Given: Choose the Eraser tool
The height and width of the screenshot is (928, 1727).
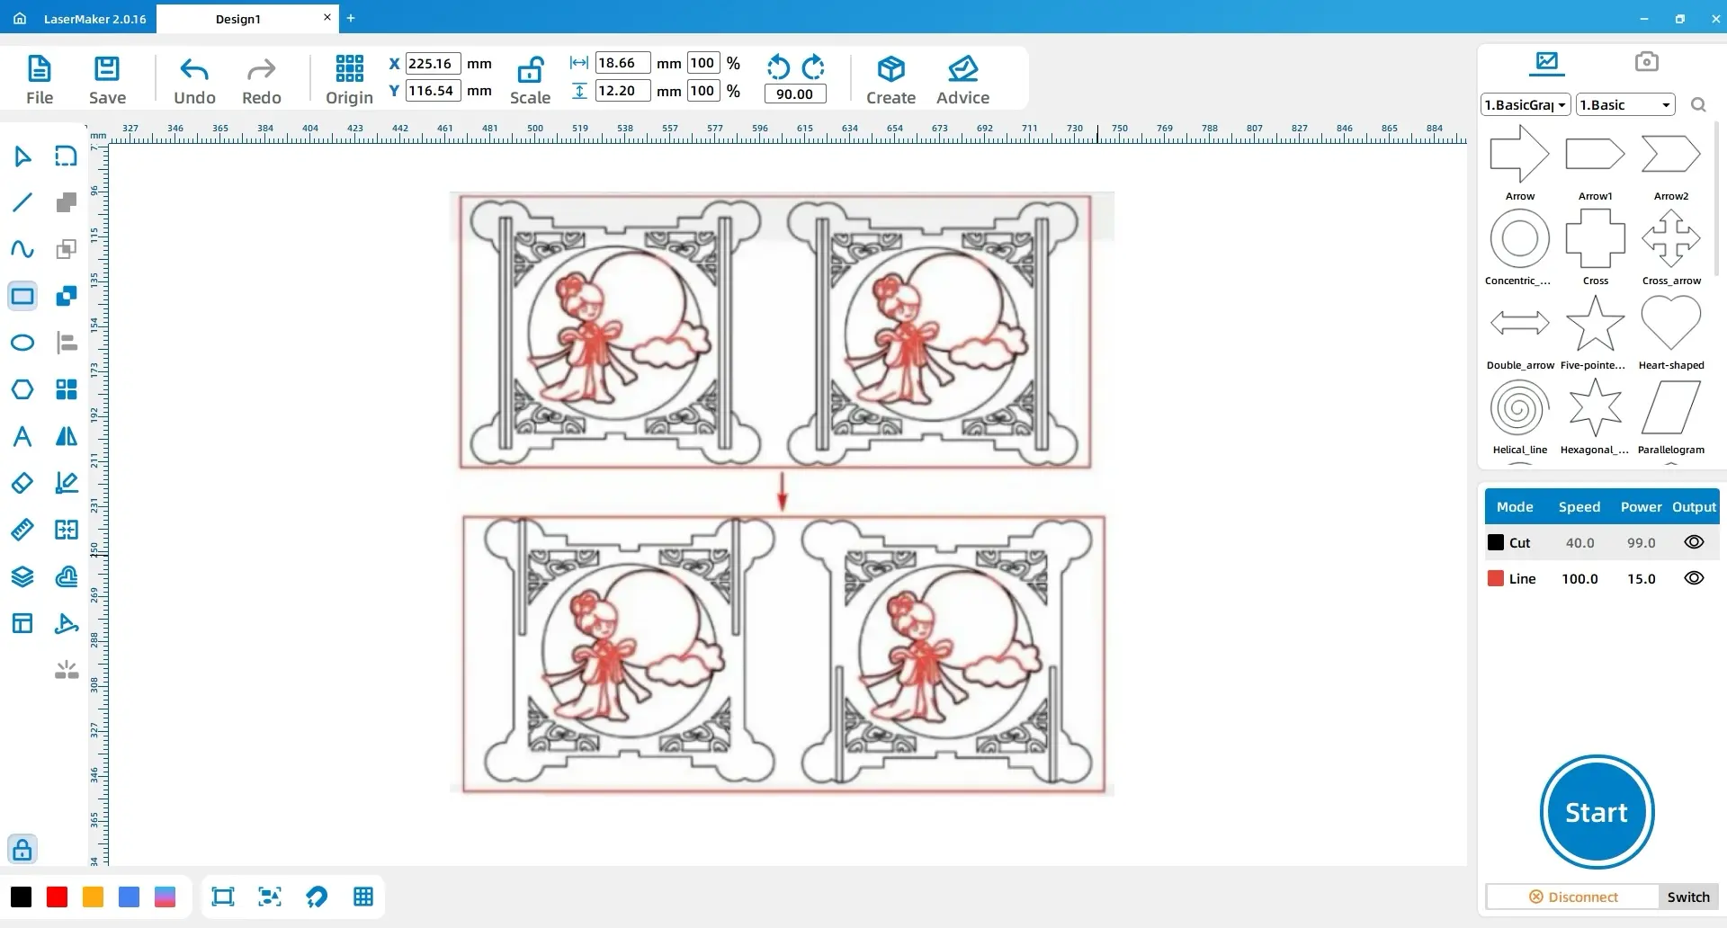Looking at the screenshot, I should click(22, 483).
